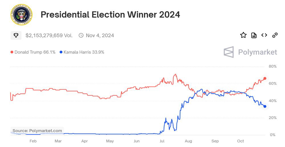Click the Polymarket logo mark
285x147 pixels.
tap(229, 52)
